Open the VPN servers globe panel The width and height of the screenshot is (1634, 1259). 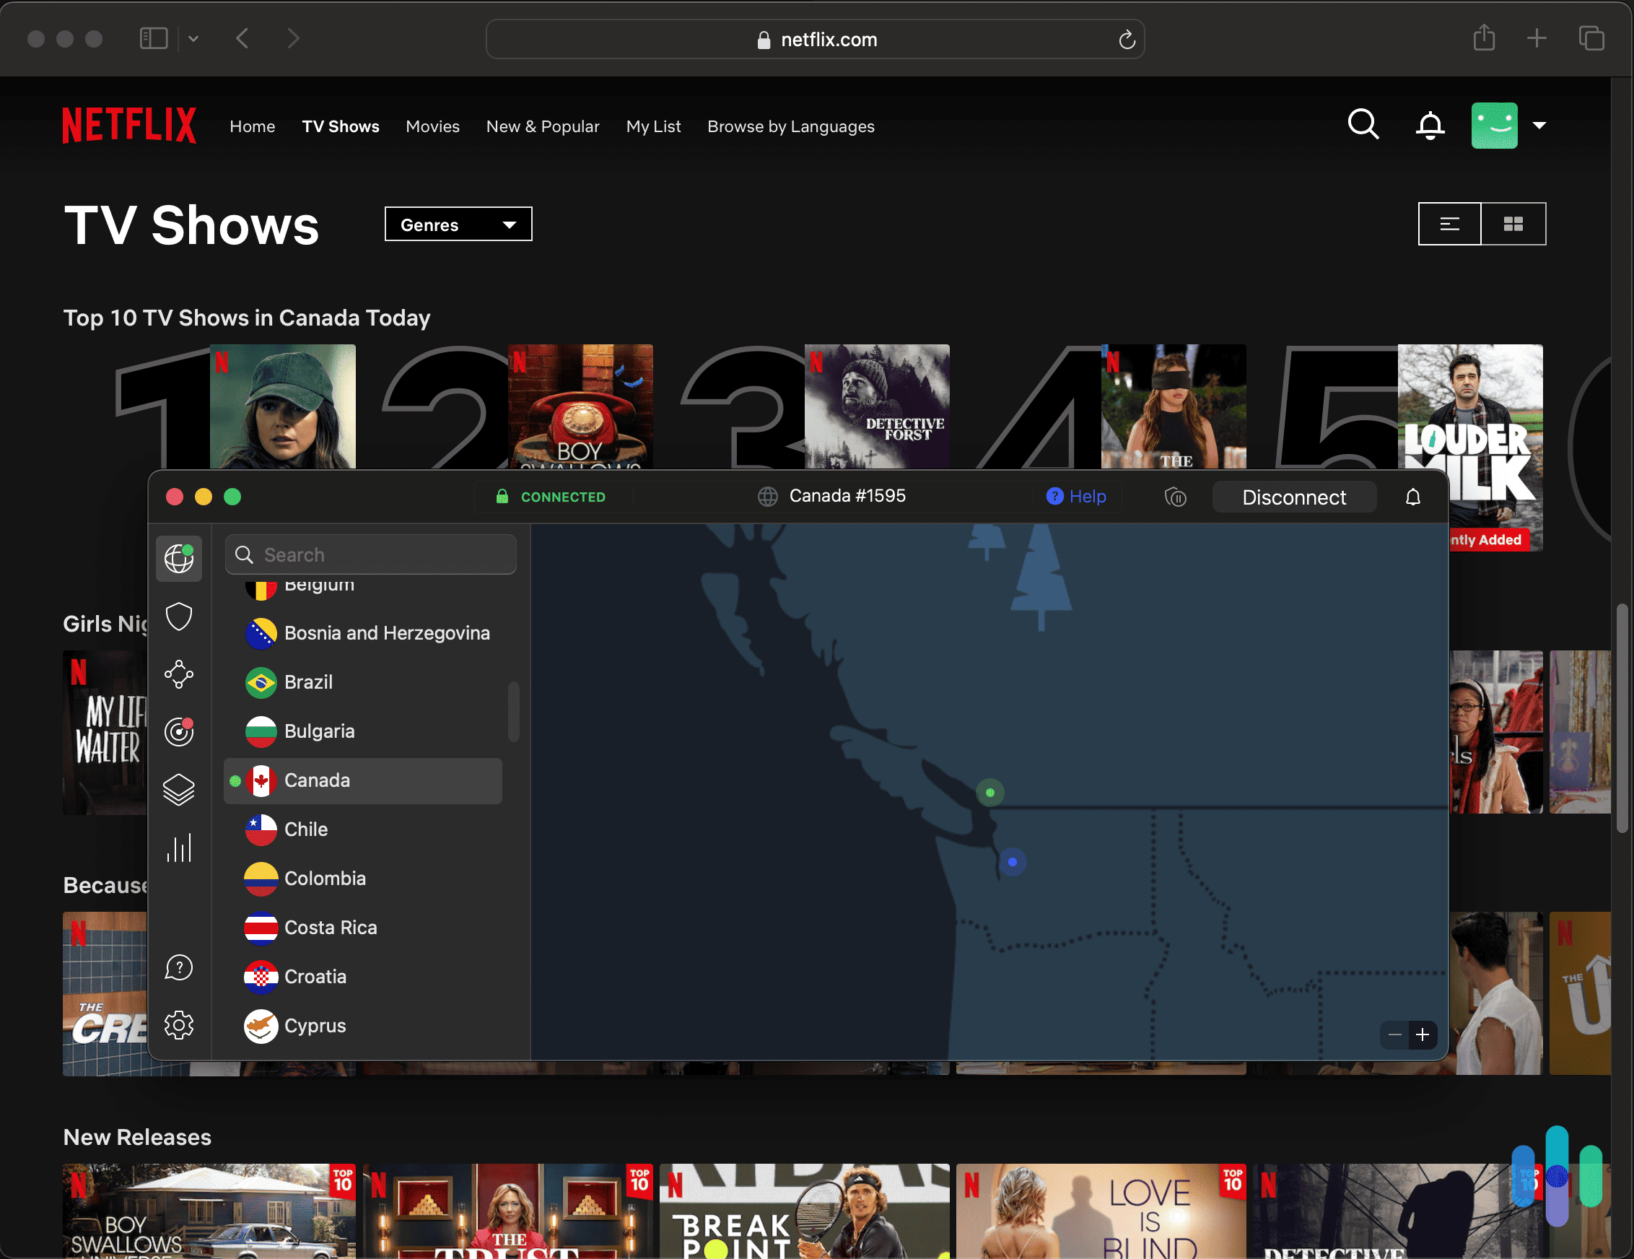(179, 558)
